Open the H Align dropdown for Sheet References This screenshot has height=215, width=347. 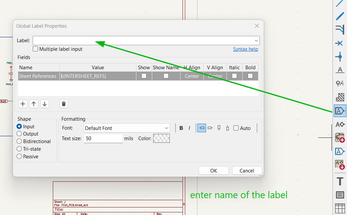point(192,76)
